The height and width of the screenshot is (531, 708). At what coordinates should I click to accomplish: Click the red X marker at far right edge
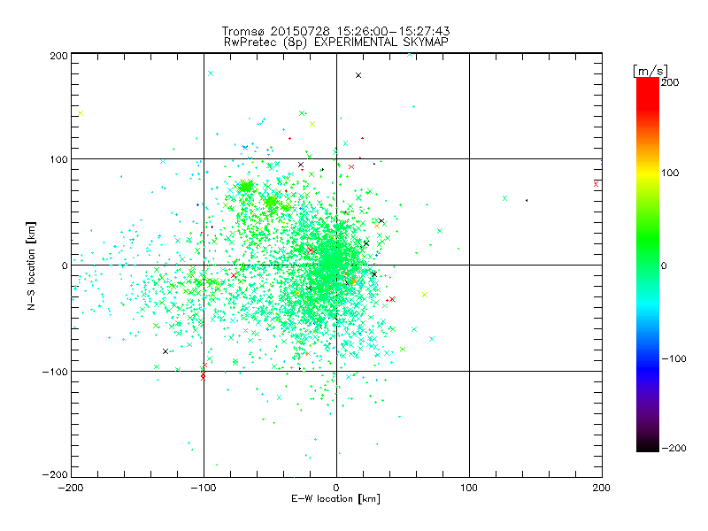pyautogui.click(x=596, y=184)
